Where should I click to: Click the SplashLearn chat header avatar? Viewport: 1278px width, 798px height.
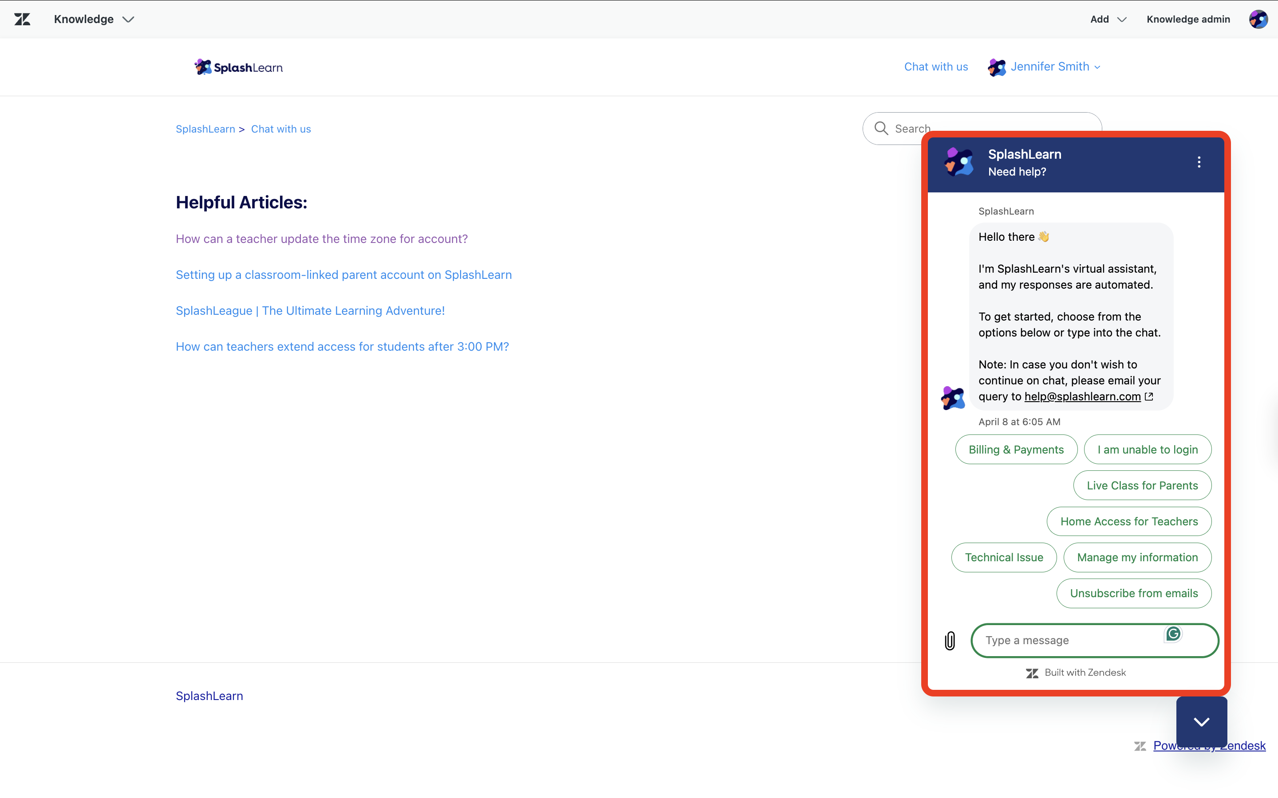tap(959, 162)
